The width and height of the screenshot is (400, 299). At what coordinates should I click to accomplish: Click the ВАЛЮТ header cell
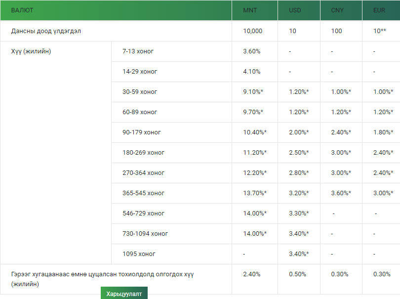click(116, 10)
